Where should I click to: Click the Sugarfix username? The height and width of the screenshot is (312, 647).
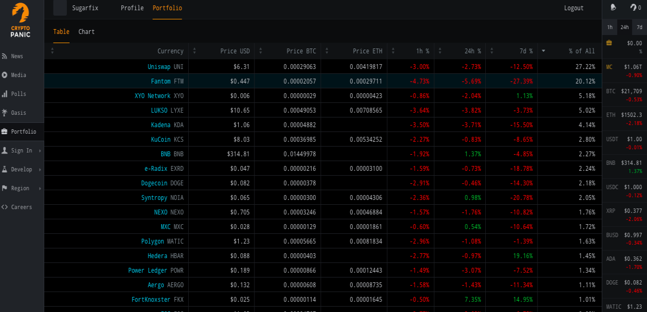(x=85, y=8)
